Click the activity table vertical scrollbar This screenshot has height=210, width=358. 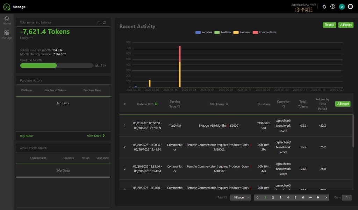tap(353, 131)
